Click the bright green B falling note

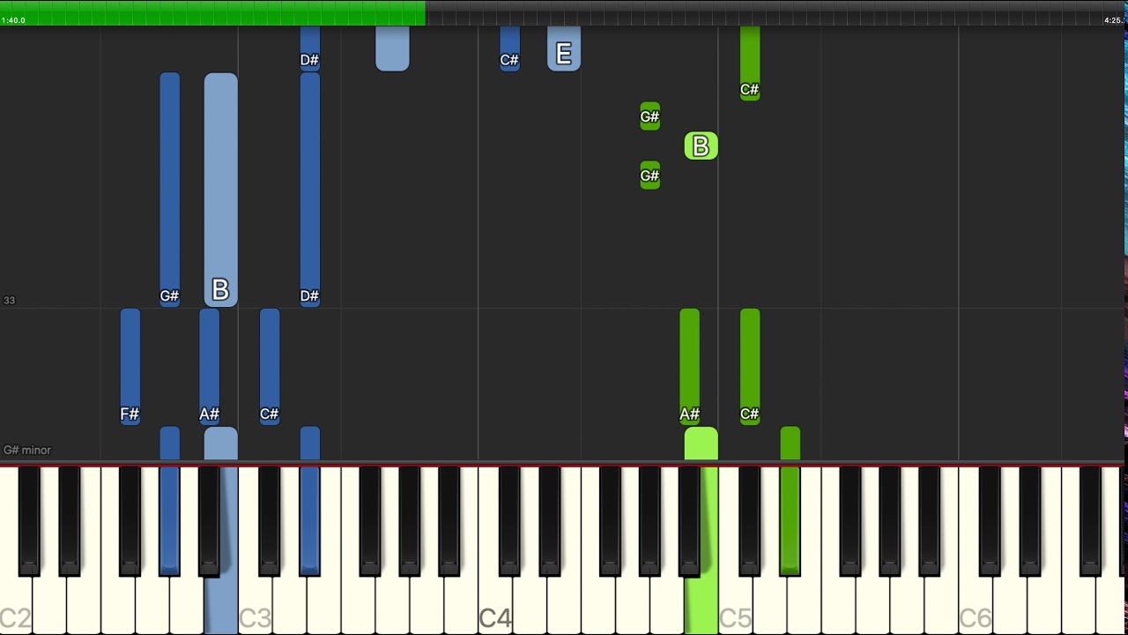tap(701, 146)
